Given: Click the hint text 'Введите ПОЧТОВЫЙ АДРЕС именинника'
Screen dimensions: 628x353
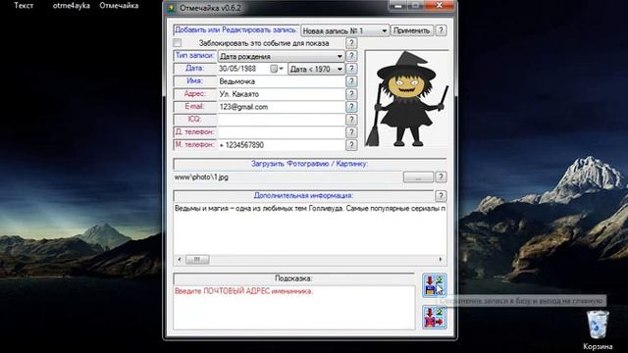Looking at the screenshot, I should coord(243,291).
